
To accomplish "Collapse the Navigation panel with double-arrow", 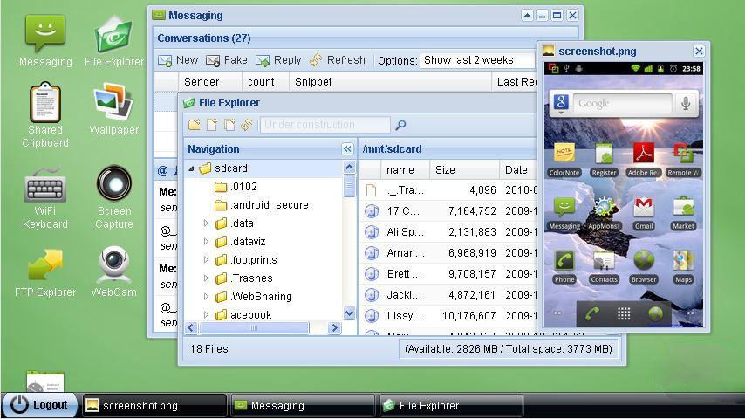I will pyautogui.click(x=347, y=149).
